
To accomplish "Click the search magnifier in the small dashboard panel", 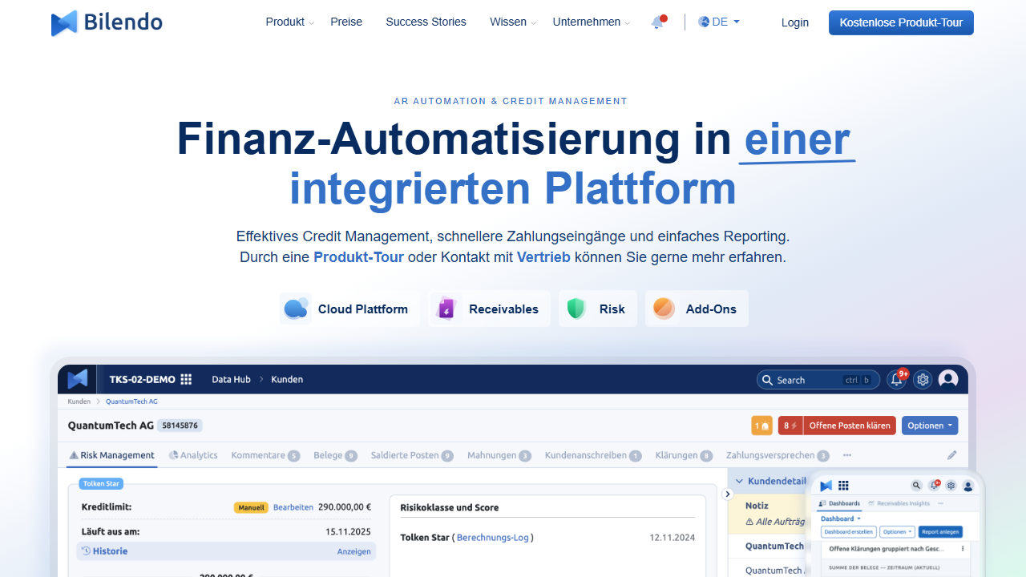I will point(916,486).
